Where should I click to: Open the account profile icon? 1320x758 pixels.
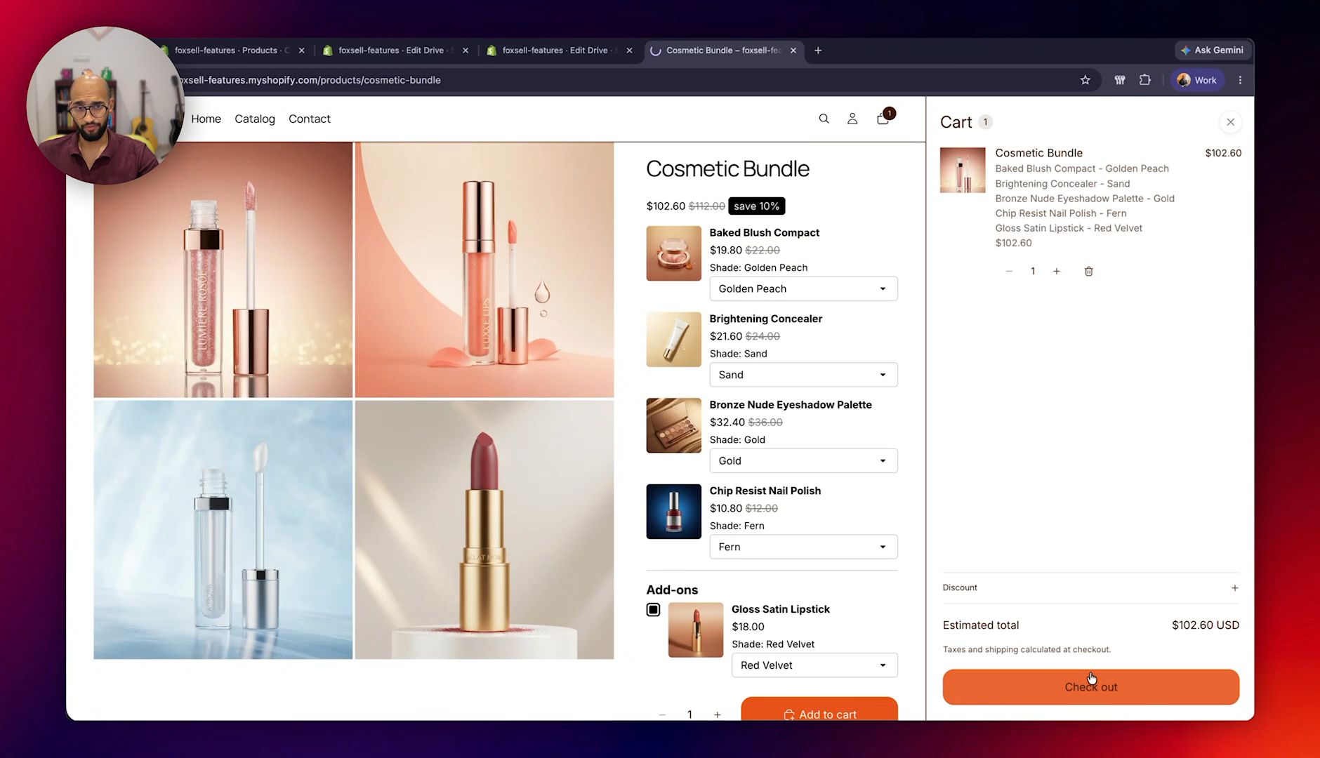click(x=852, y=119)
